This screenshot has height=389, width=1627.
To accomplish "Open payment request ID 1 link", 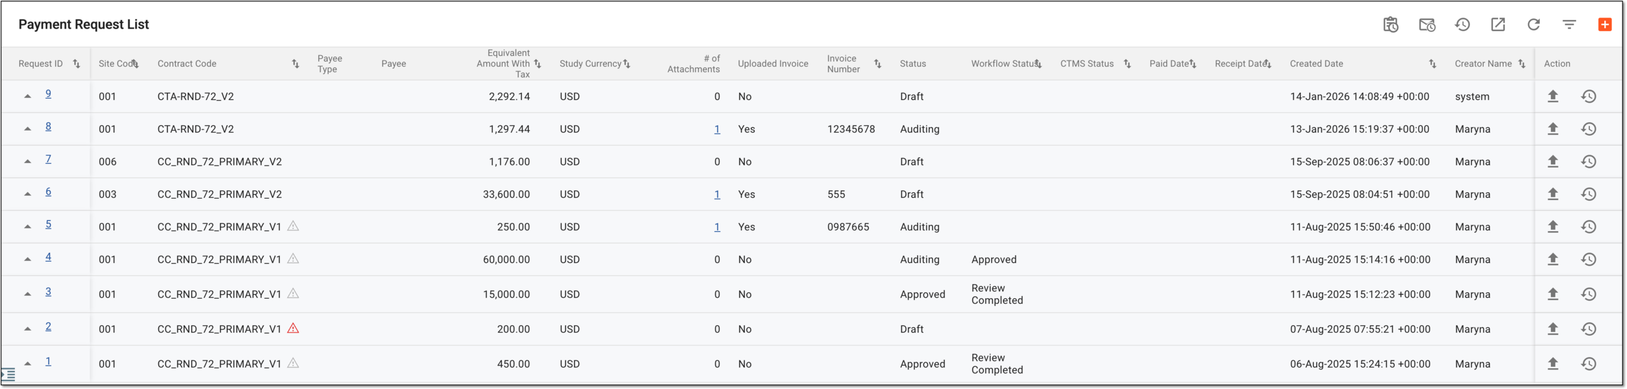I will point(48,361).
